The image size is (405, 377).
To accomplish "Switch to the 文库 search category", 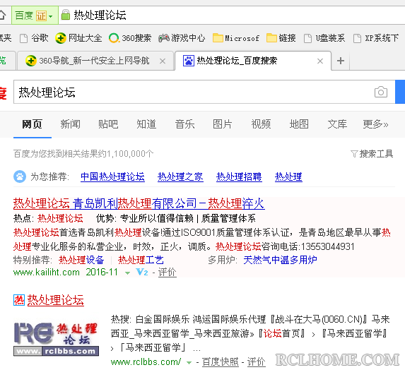I will [x=337, y=124].
